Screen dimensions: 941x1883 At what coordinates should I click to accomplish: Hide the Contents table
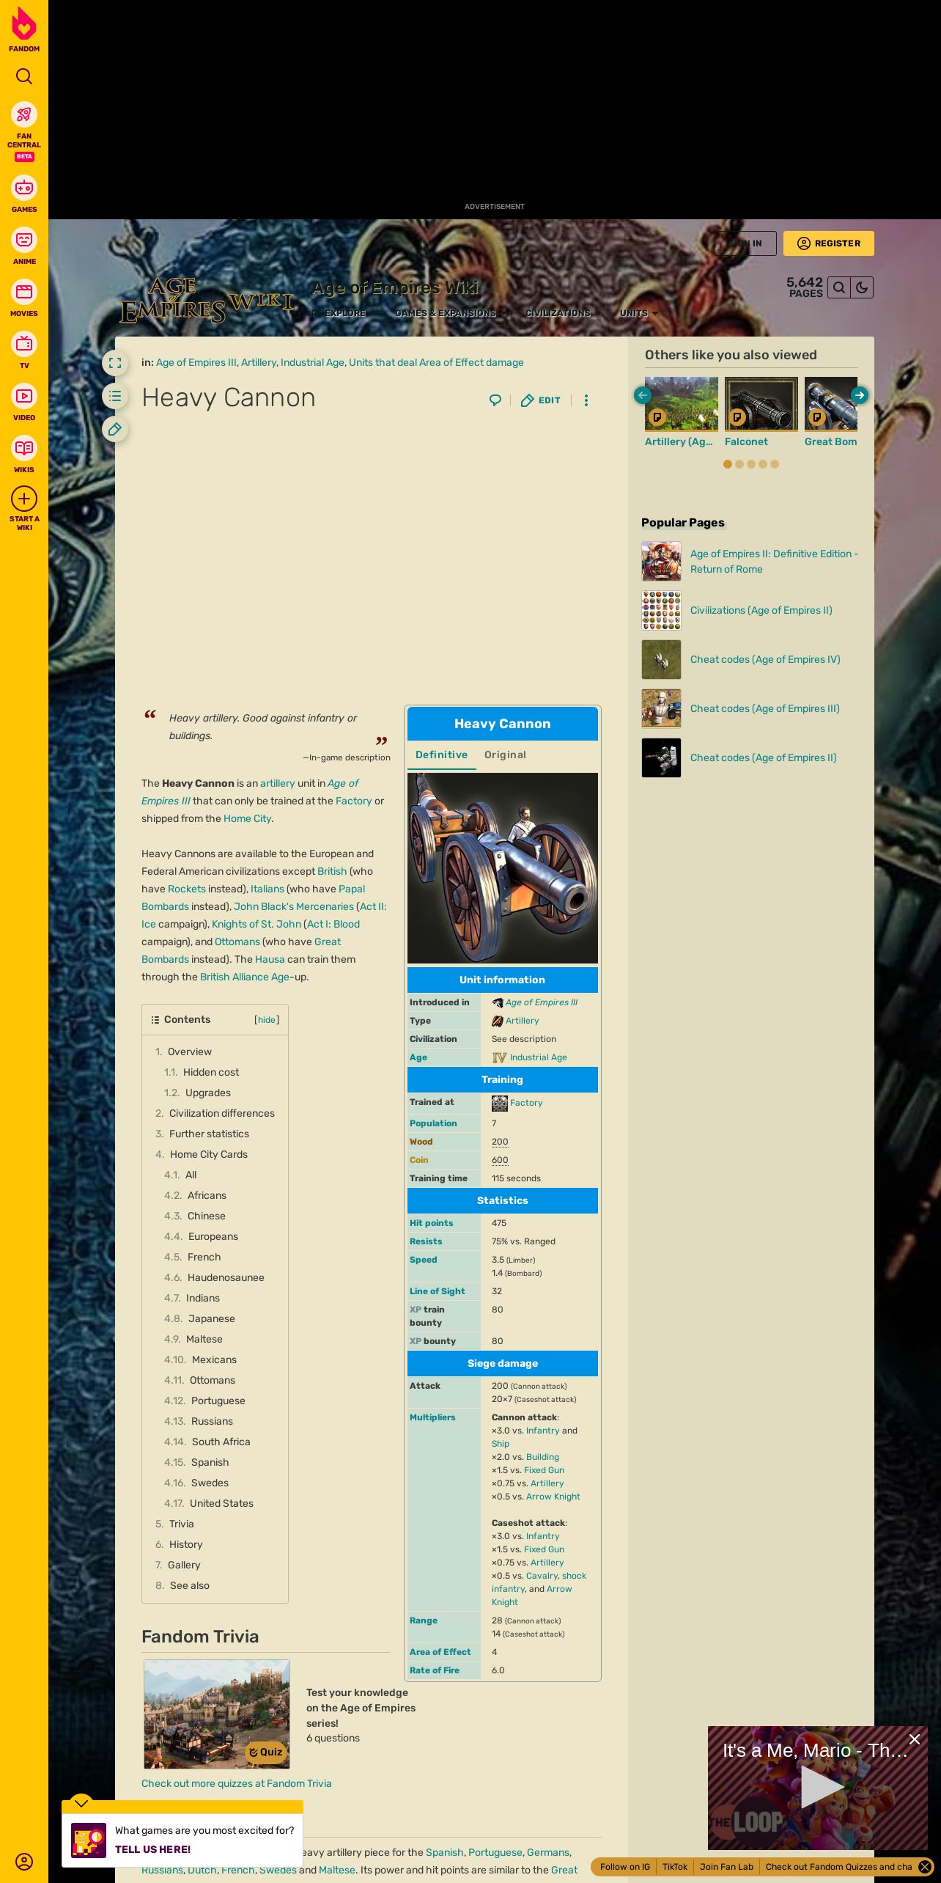267,1020
